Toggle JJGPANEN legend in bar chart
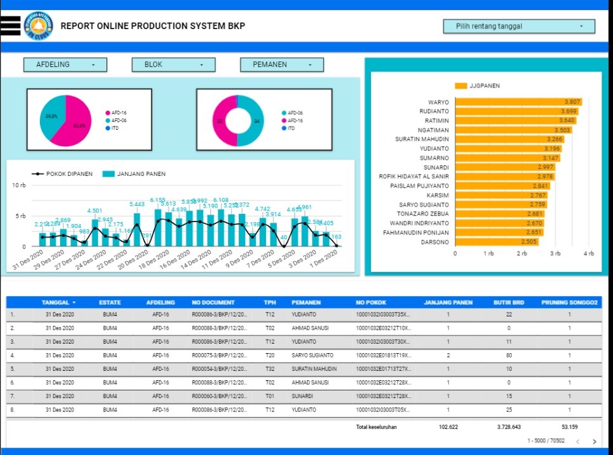Viewport: 613px width, 455px height. point(477,86)
